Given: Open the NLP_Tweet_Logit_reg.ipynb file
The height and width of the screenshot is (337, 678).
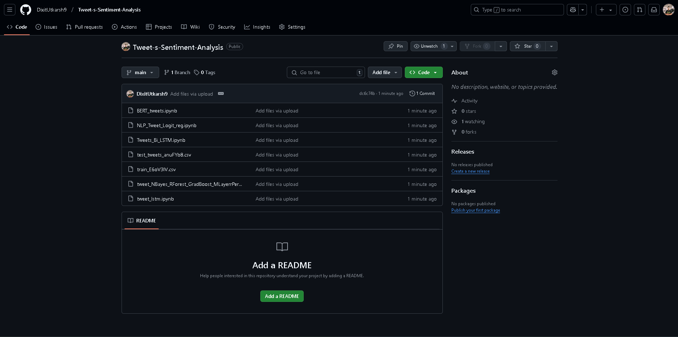Looking at the screenshot, I should [166, 125].
